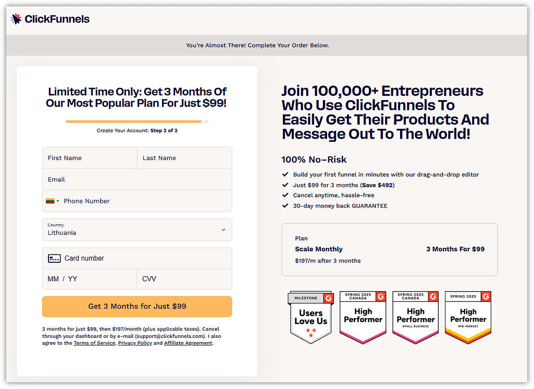
Task: Click the Email input field
Action: tap(137, 179)
